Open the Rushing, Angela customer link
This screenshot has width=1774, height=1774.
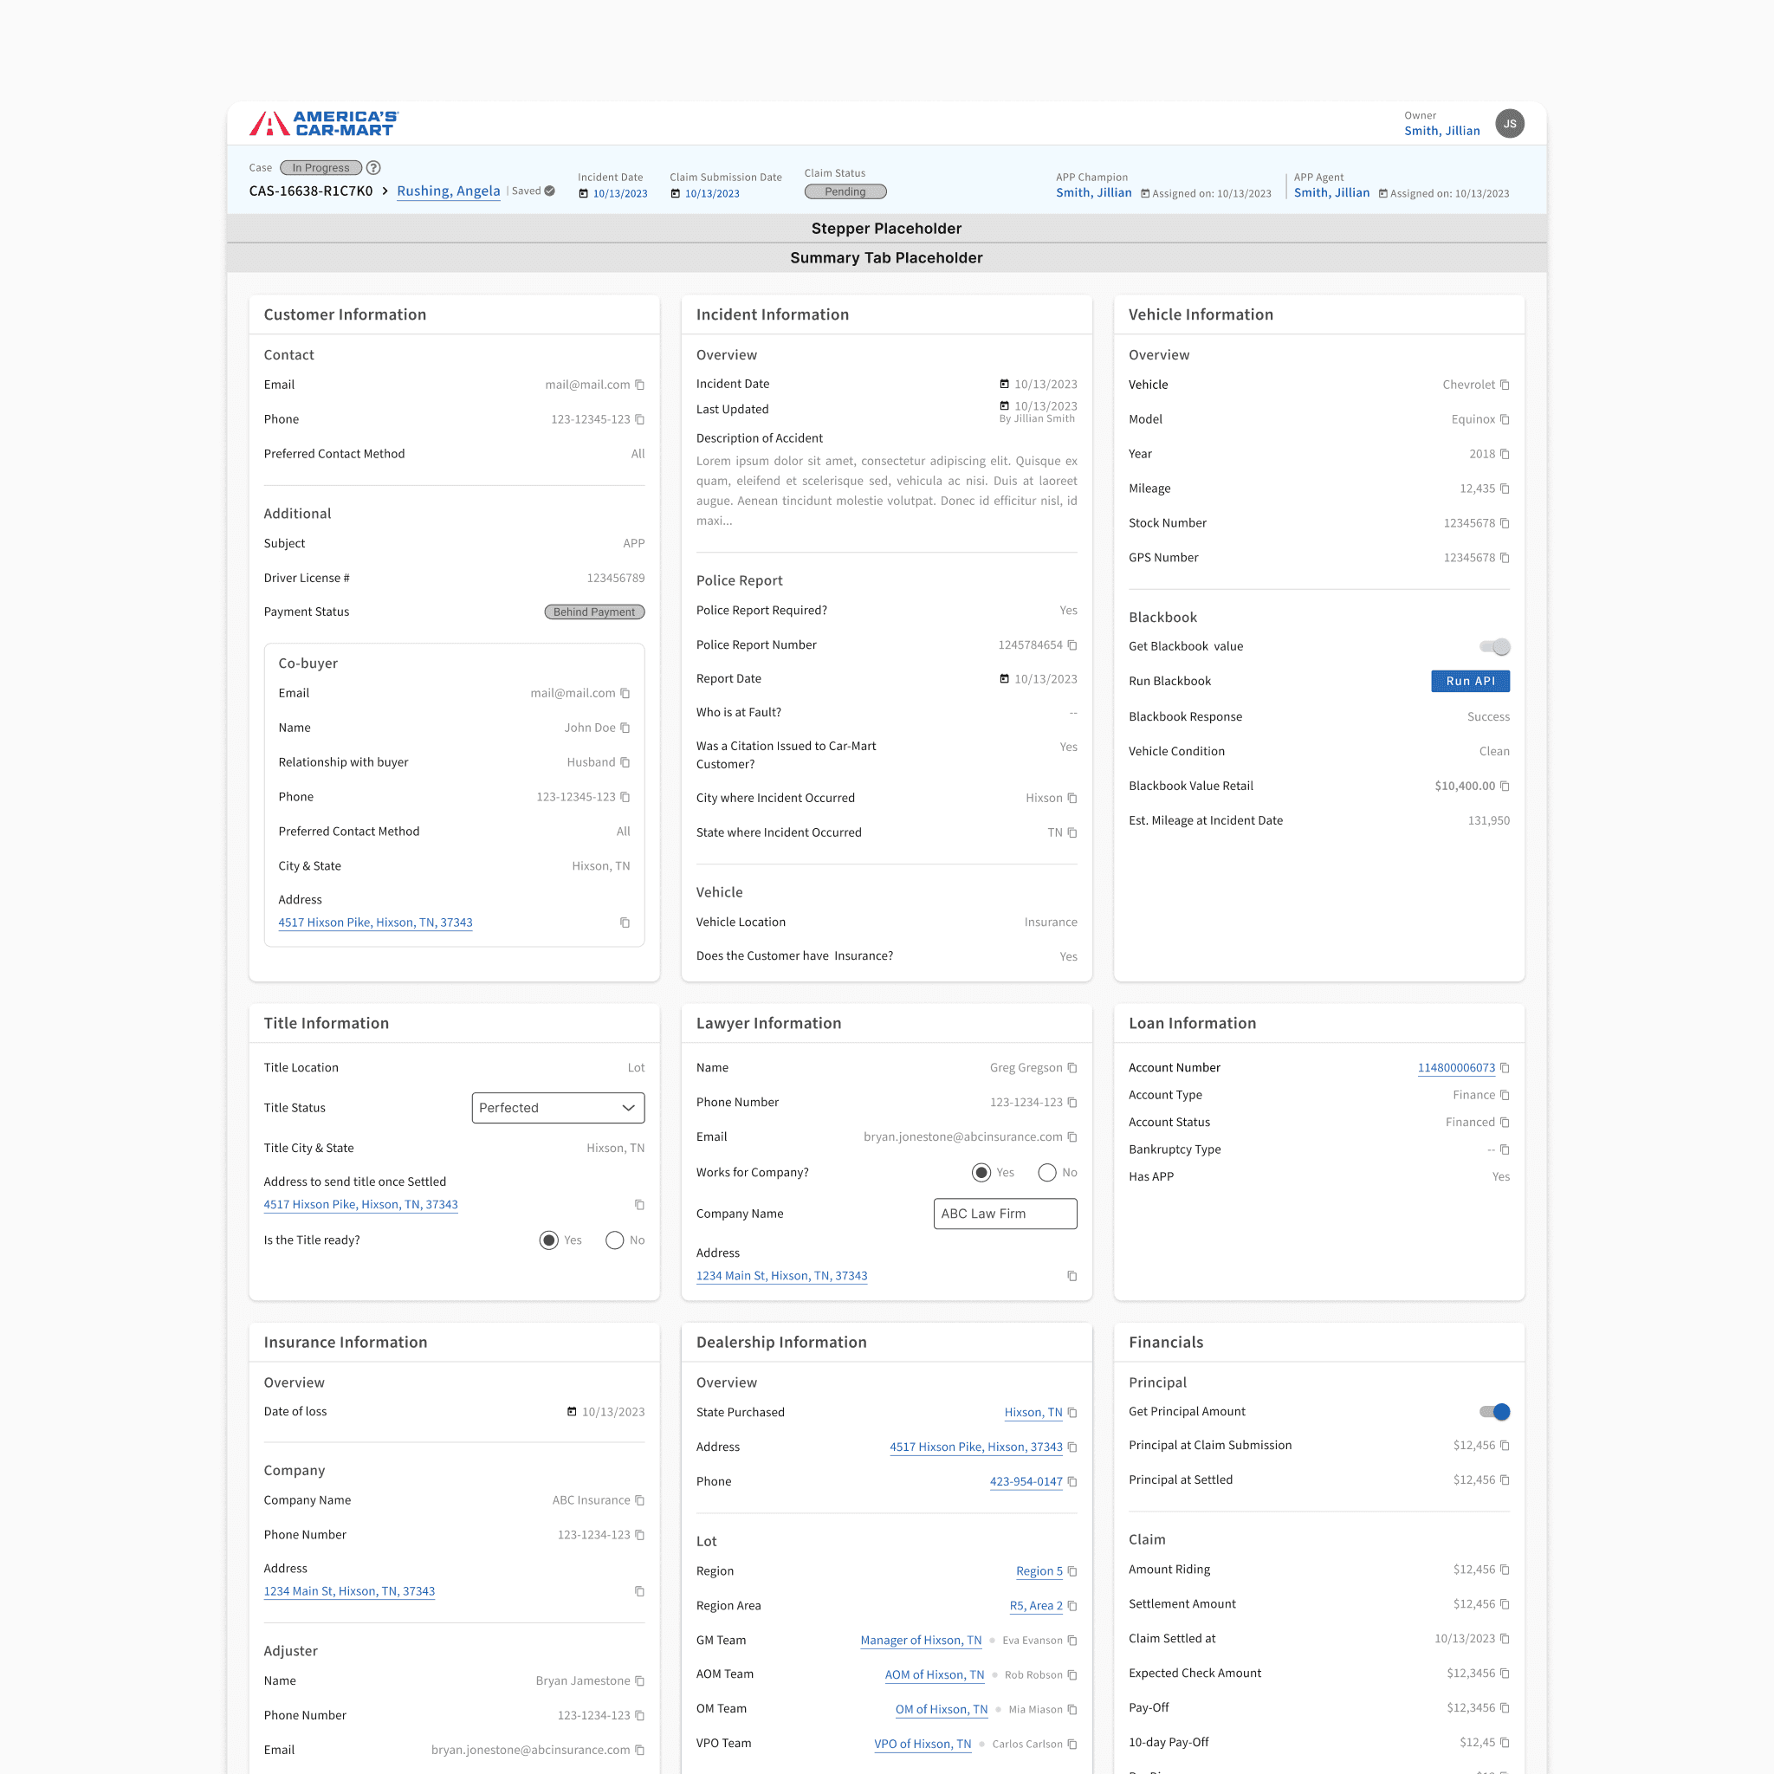point(448,191)
